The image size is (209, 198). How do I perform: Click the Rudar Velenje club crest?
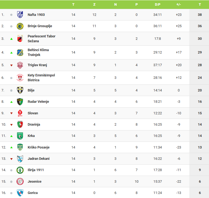20,102
